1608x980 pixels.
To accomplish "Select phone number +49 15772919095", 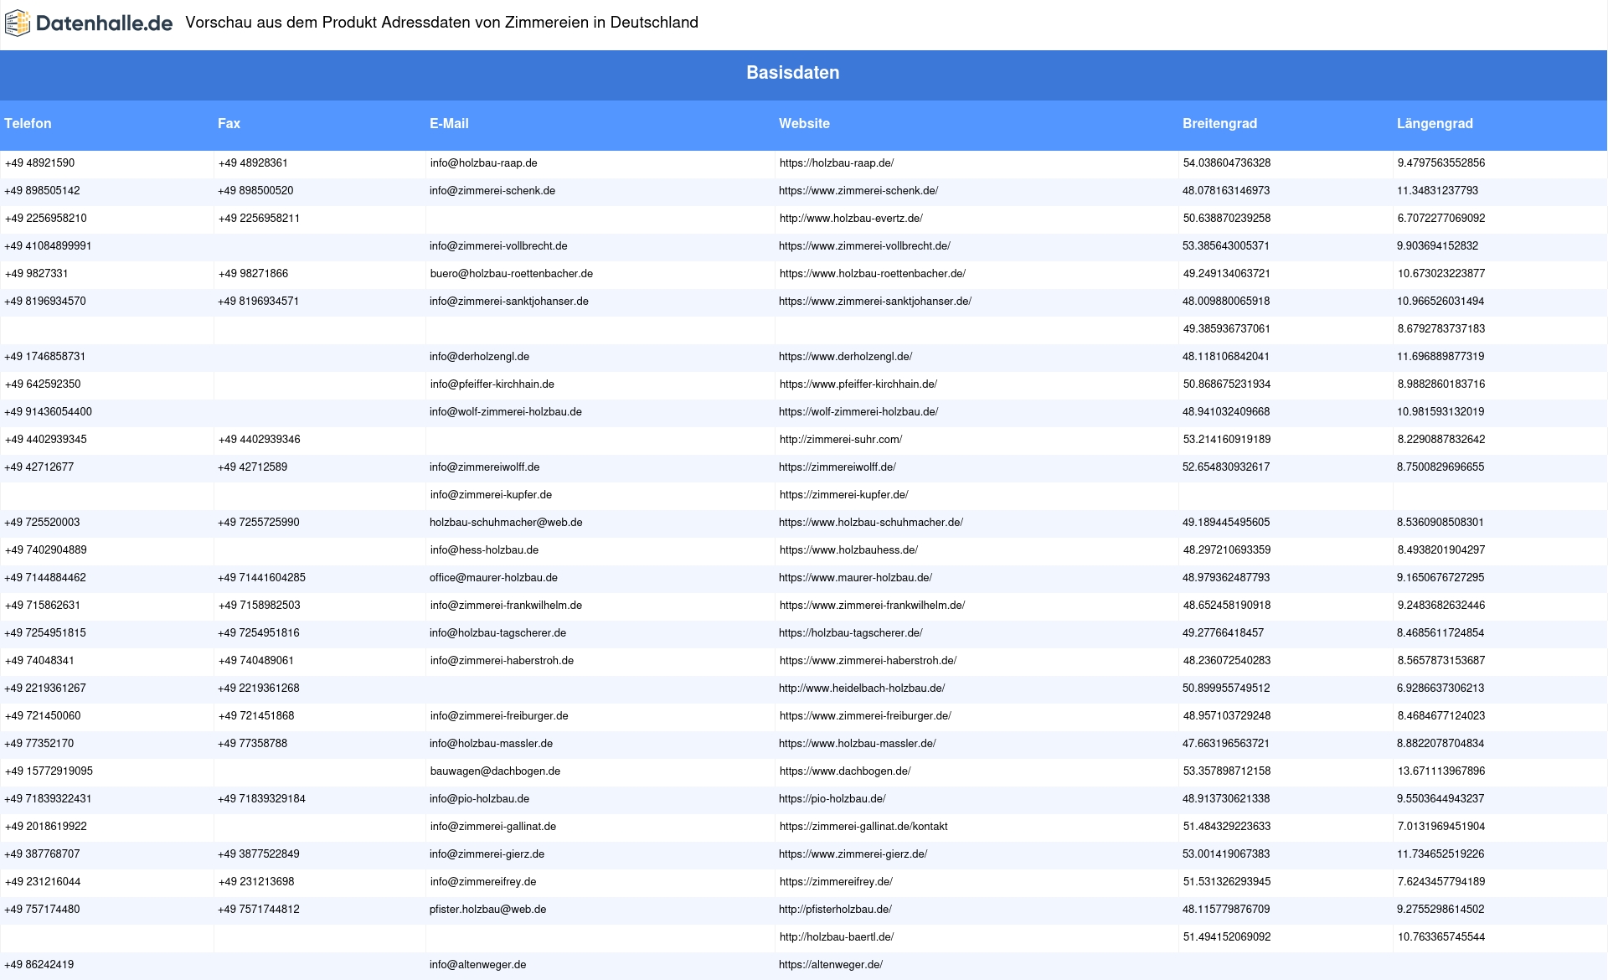I will [x=49, y=771].
